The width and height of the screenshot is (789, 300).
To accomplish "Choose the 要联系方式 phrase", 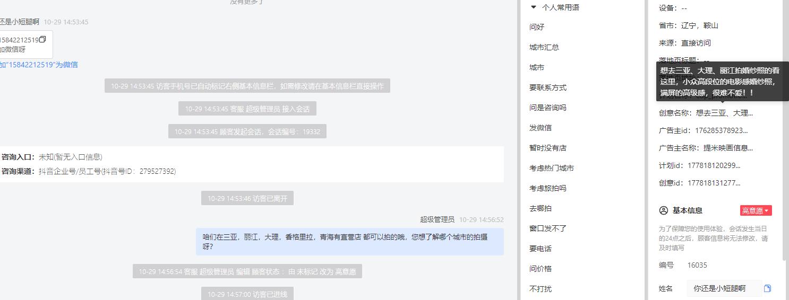I will (x=548, y=87).
